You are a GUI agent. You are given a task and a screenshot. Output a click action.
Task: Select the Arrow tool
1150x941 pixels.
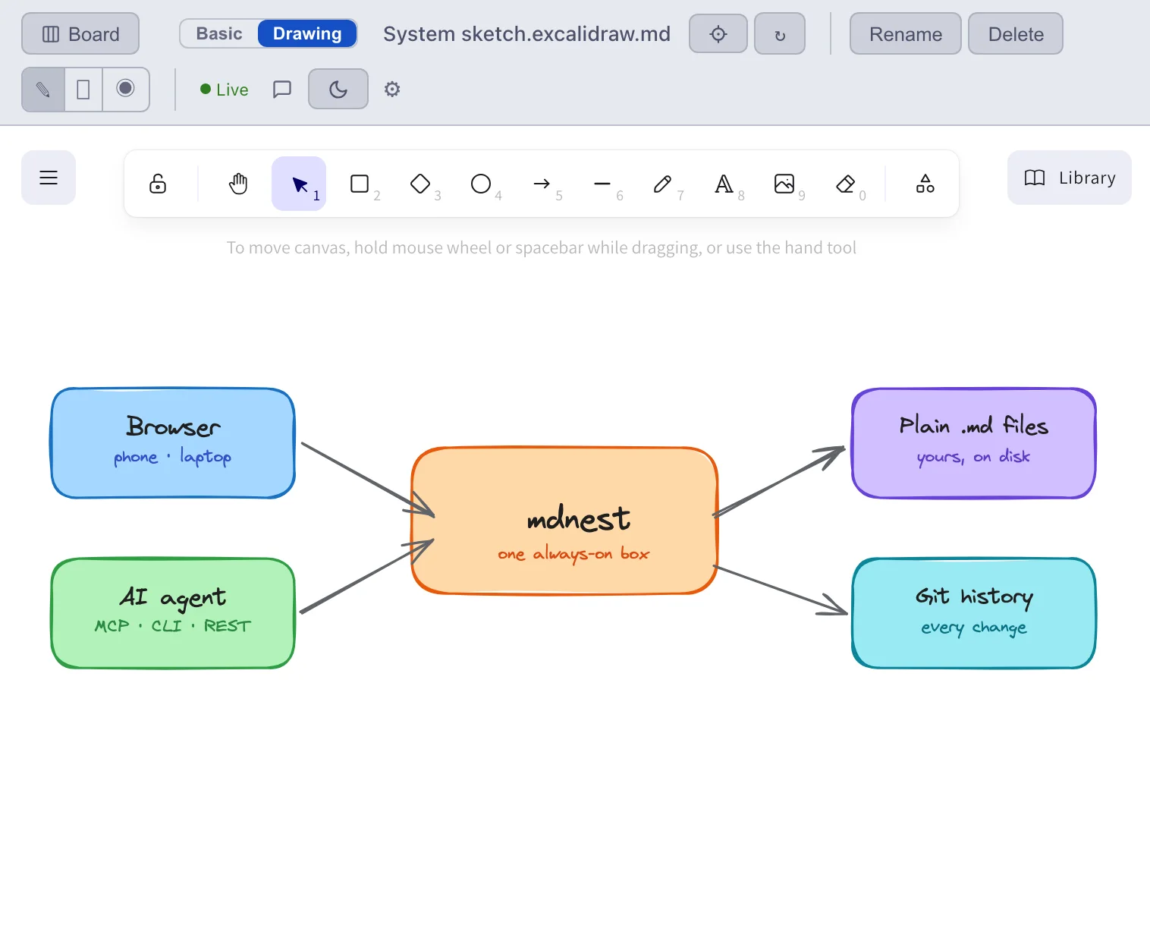tap(542, 184)
